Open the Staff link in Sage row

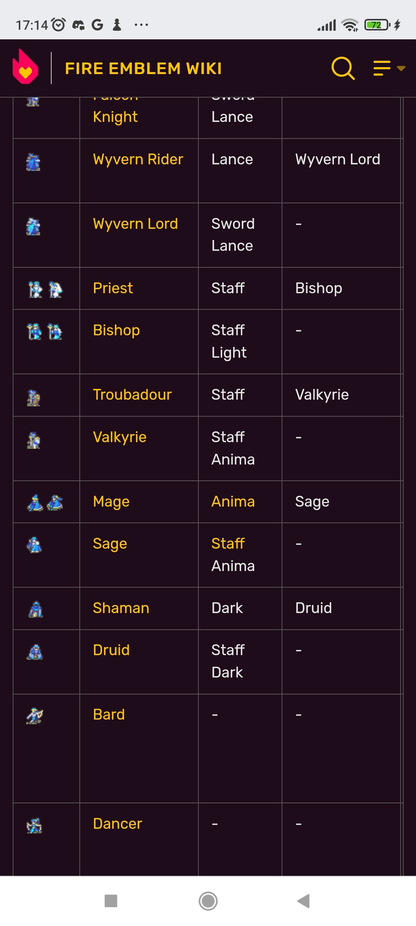point(228,544)
